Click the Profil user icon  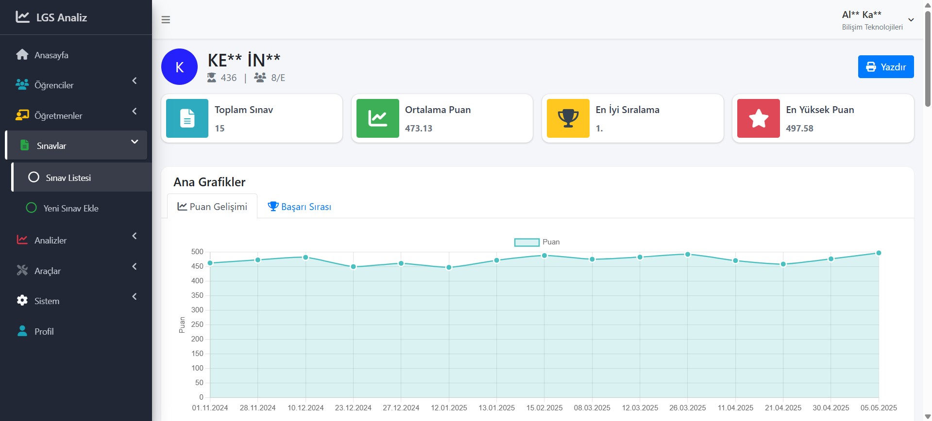(x=22, y=331)
